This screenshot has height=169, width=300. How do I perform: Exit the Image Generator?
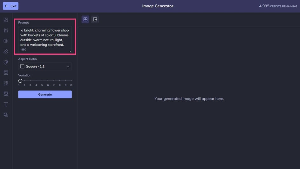pyautogui.click(x=11, y=6)
